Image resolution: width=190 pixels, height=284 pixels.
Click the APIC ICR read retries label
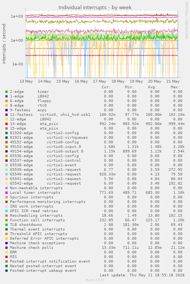click(x=34, y=211)
